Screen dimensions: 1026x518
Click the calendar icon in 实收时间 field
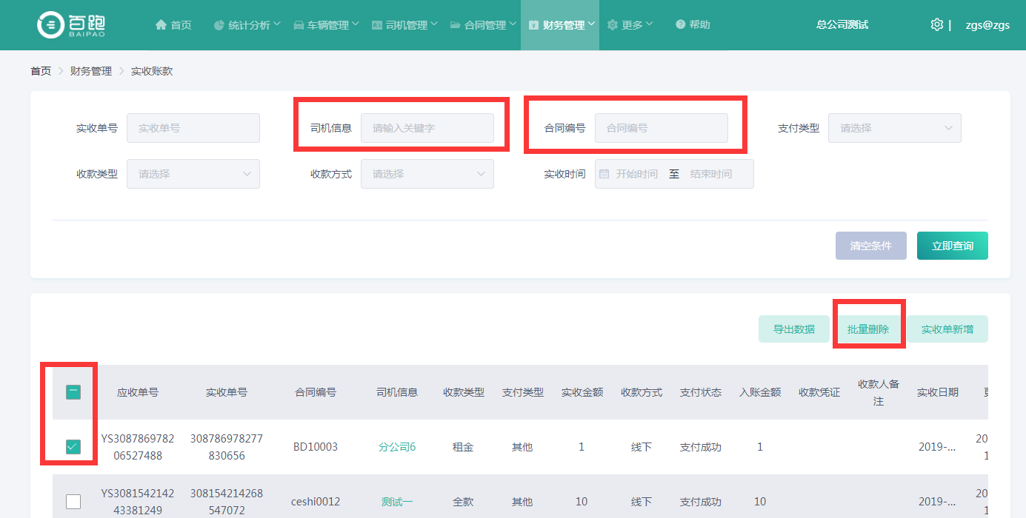[x=604, y=174]
